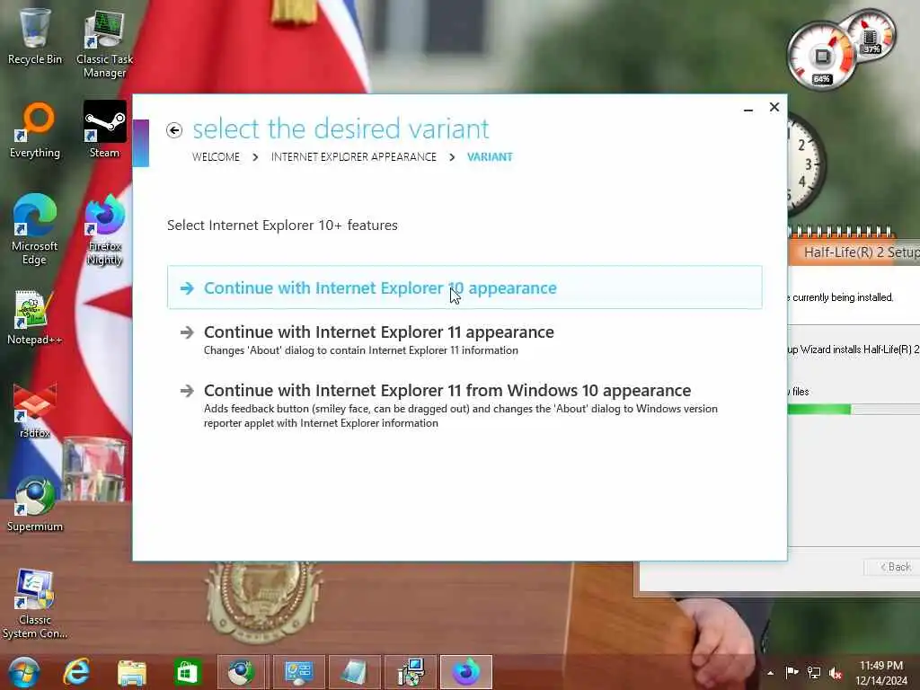
Task: Open the r3dfox desktop shortcut
Action: [x=35, y=411]
